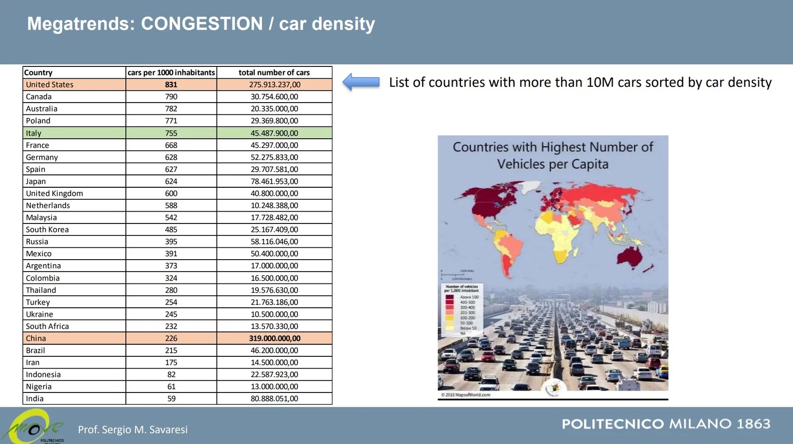Click Germany's car density value 628
This screenshot has width=793, height=444.
pos(171,157)
